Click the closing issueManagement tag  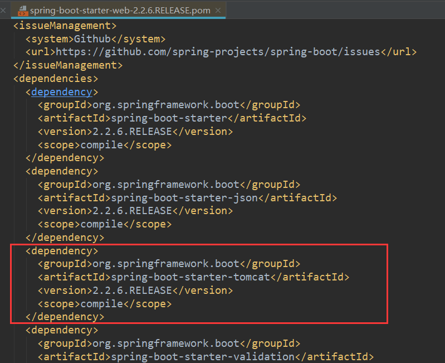(x=68, y=65)
